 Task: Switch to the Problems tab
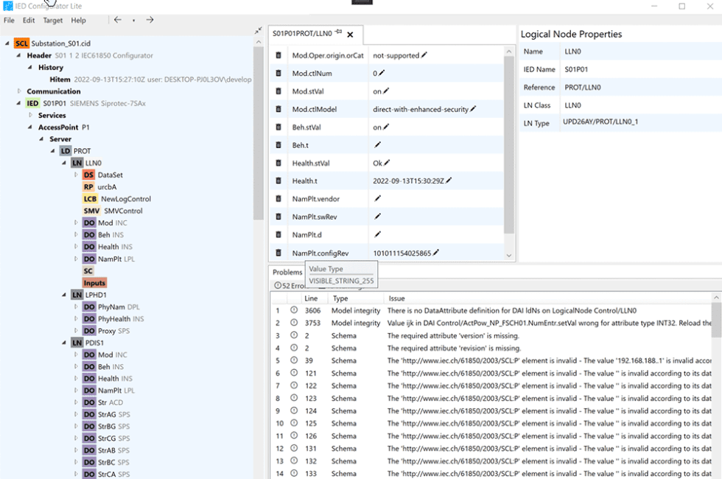(x=287, y=272)
